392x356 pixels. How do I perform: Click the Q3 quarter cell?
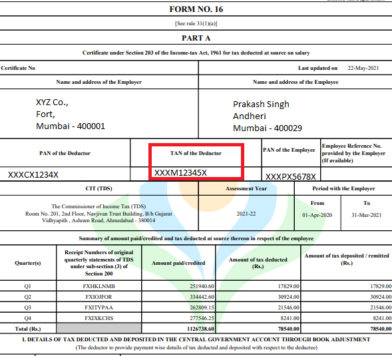[27, 307]
